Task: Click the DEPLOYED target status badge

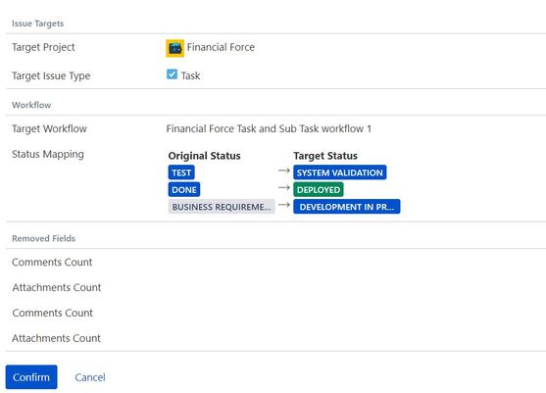Action: (319, 190)
